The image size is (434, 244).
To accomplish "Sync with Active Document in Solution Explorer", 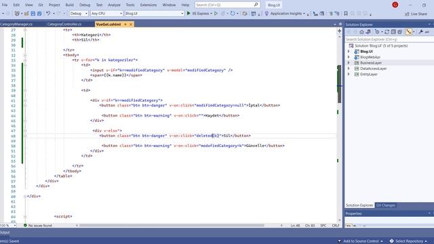I will (387, 32).
